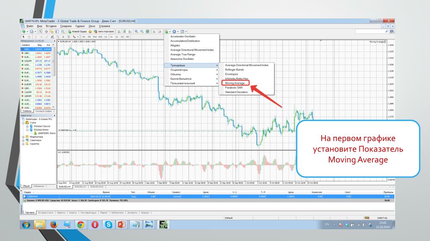The width and height of the screenshot is (430, 241).
Task: Open История Счета terminal tab
Action: tap(45, 213)
